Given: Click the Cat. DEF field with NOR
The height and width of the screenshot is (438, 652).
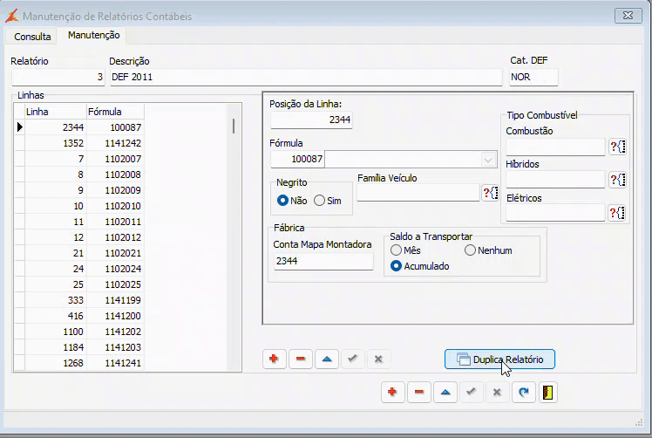Looking at the screenshot, I should coord(533,77).
